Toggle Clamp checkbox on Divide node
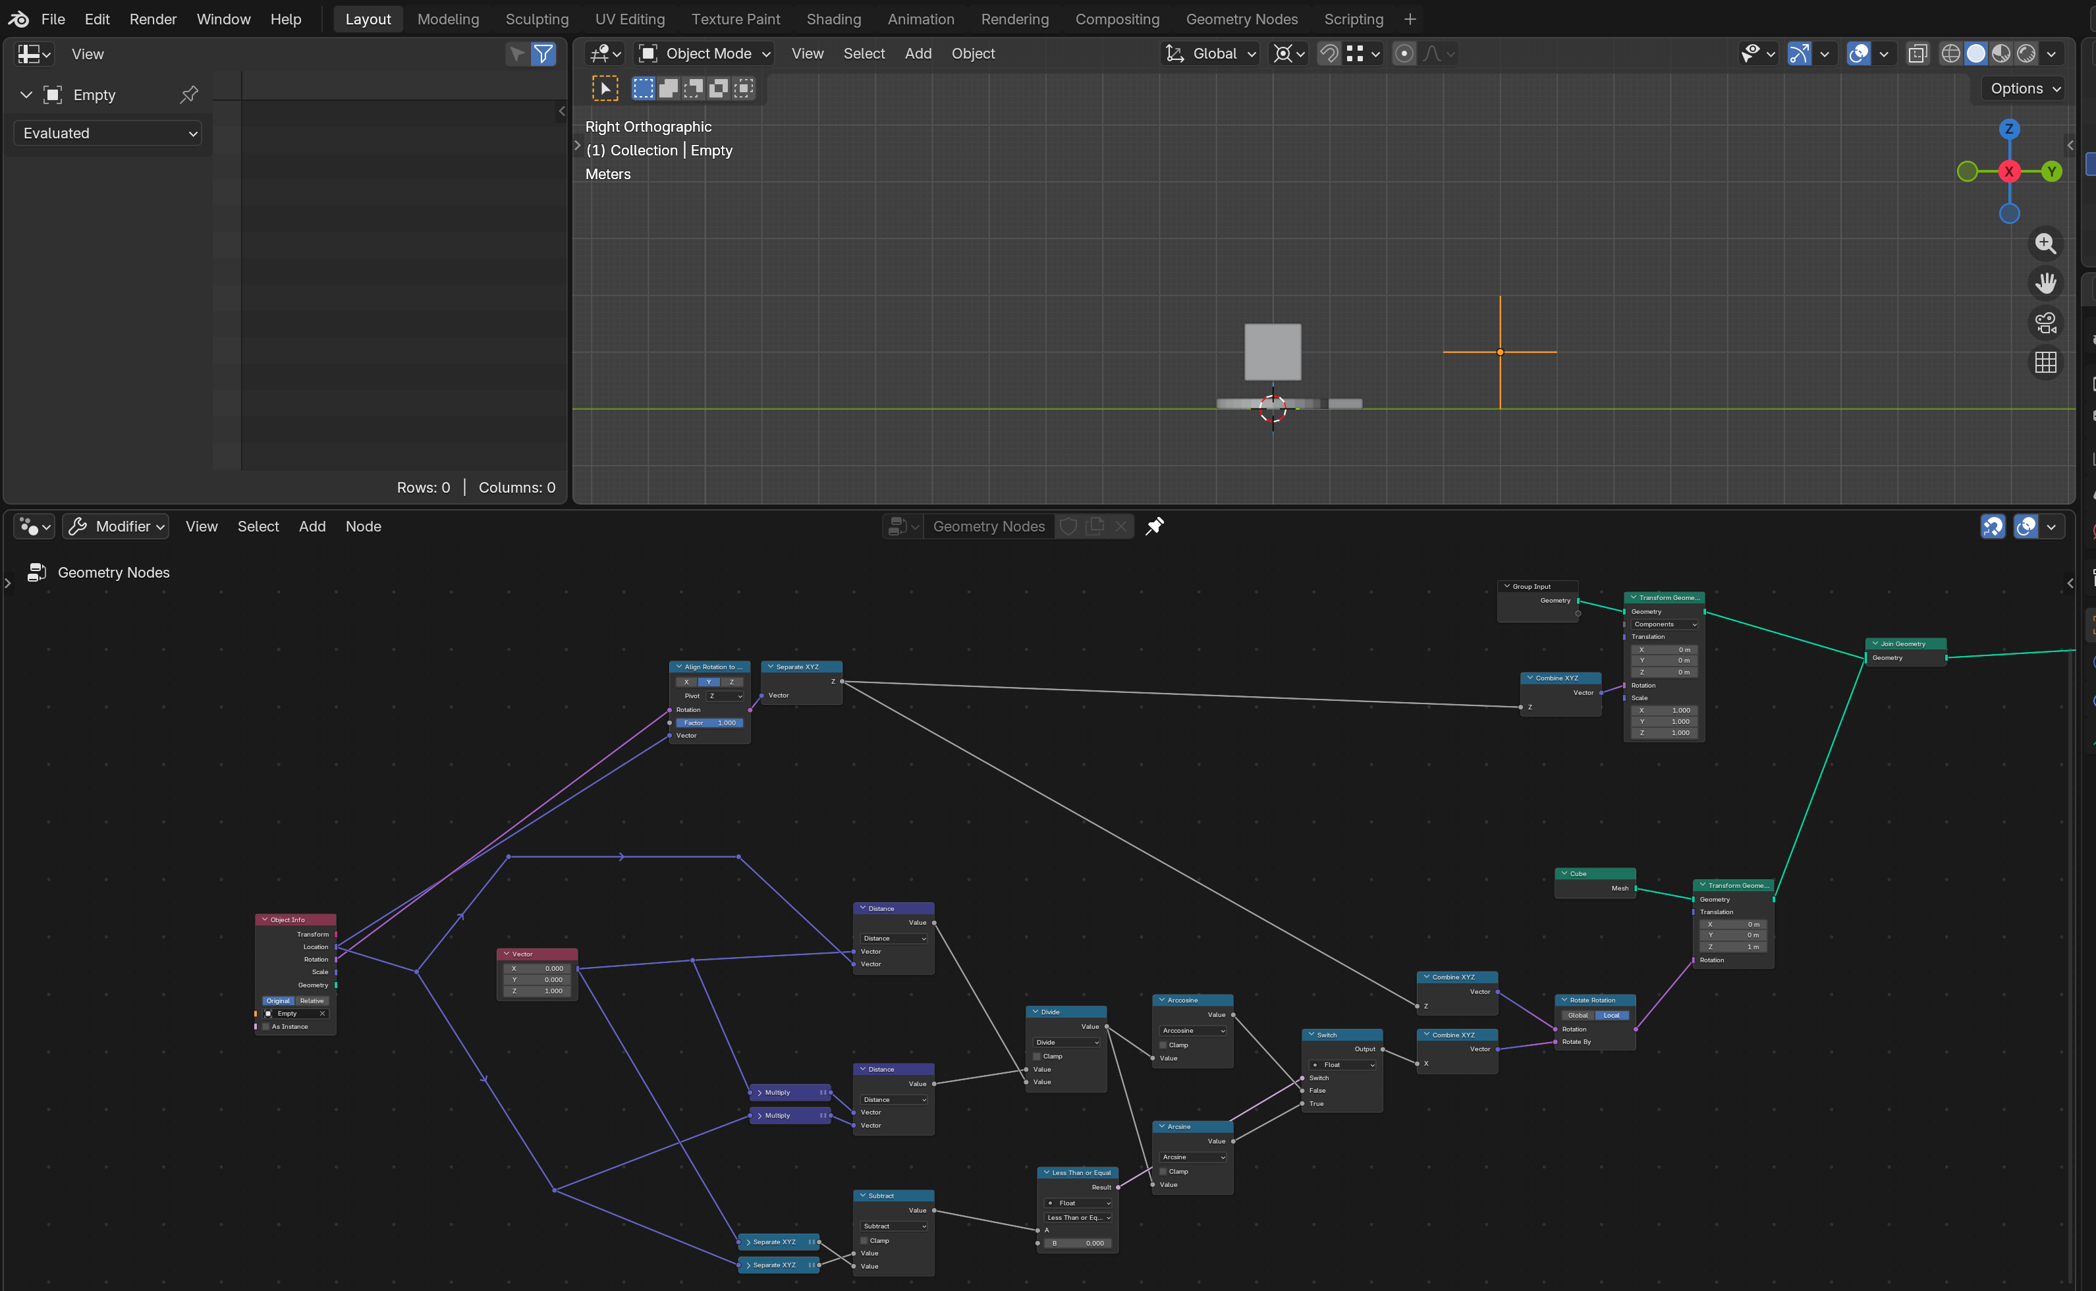 point(1037,1057)
